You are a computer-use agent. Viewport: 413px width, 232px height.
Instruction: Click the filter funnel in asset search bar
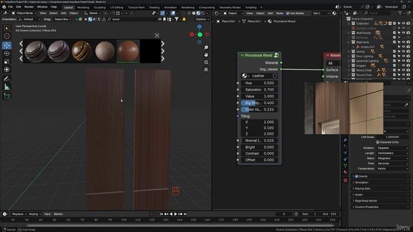click(x=176, y=19)
